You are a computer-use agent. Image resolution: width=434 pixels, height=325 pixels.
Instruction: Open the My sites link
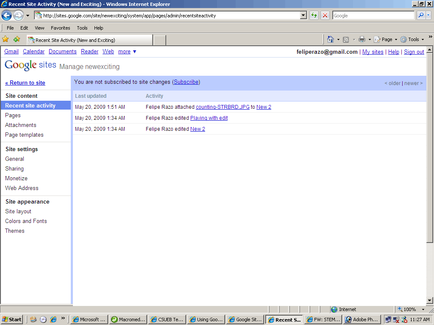point(373,52)
